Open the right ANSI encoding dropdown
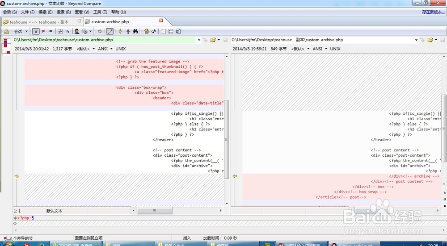 (x=320, y=49)
